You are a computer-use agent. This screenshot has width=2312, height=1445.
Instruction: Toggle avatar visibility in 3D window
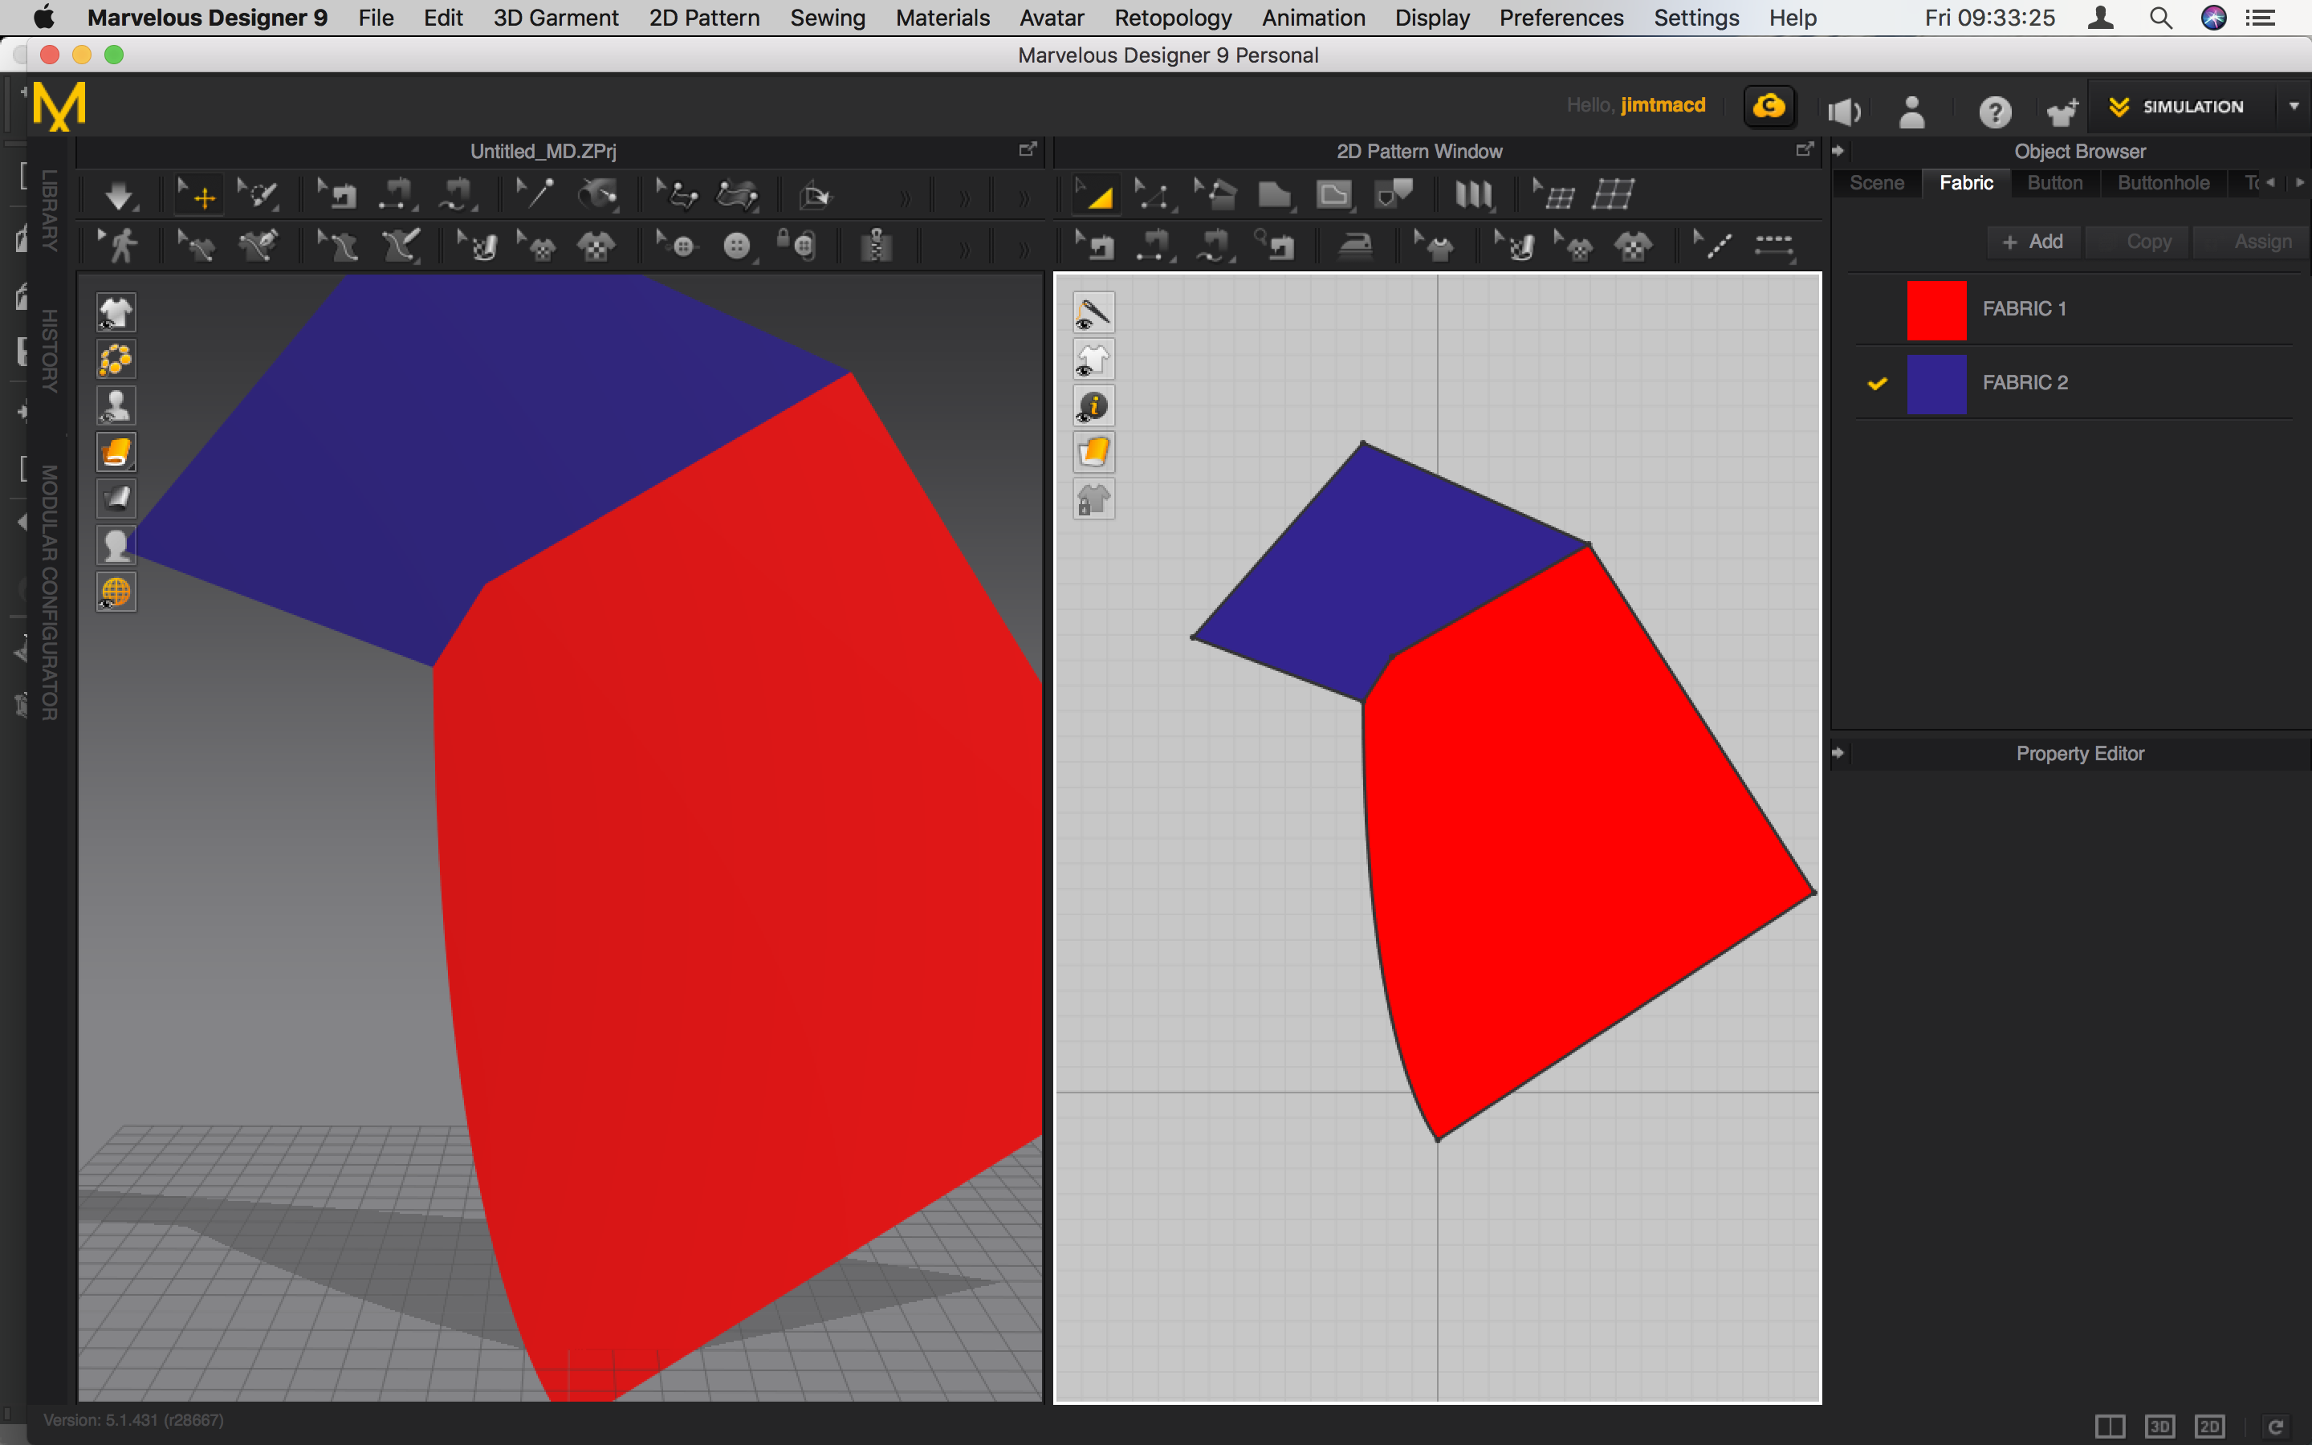pos(116,405)
